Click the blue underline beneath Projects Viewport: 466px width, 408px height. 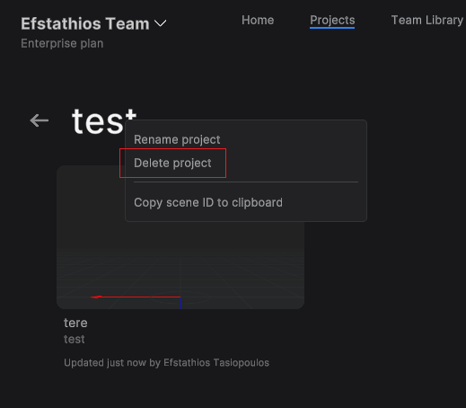[332, 28]
